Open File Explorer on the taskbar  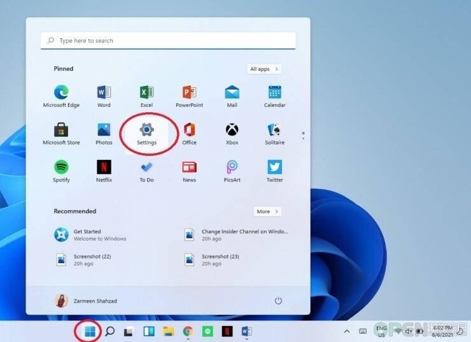coord(169,331)
